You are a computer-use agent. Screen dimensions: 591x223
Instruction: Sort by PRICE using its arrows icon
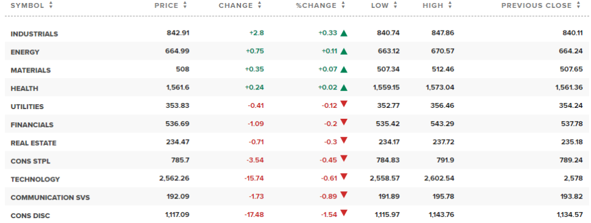[185, 5]
